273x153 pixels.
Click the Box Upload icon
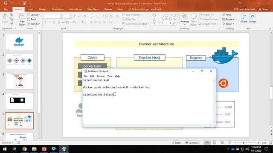pos(253,18)
